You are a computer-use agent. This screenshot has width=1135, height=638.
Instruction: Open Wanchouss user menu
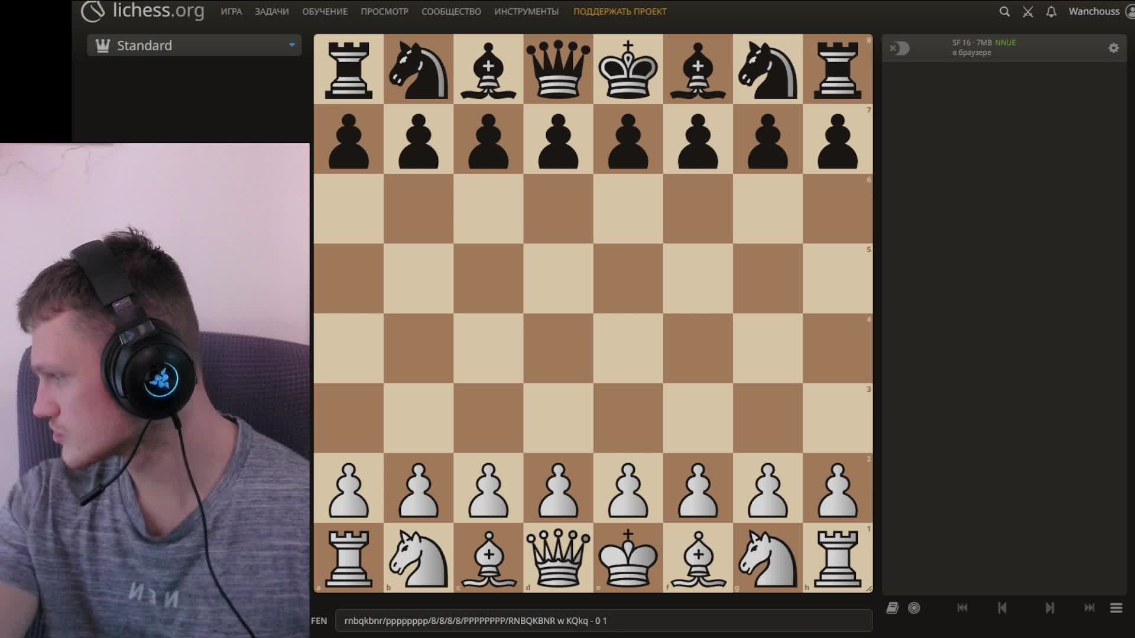click(1094, 11)
